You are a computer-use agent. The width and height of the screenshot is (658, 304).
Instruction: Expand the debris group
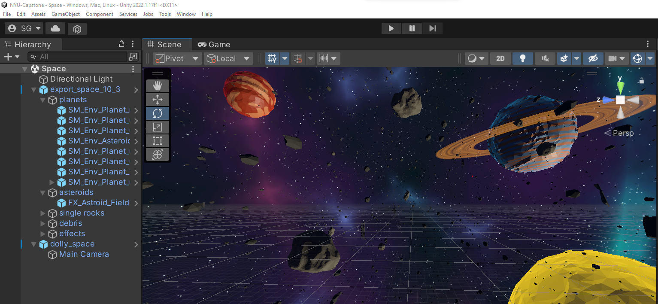tap(42, 224)
